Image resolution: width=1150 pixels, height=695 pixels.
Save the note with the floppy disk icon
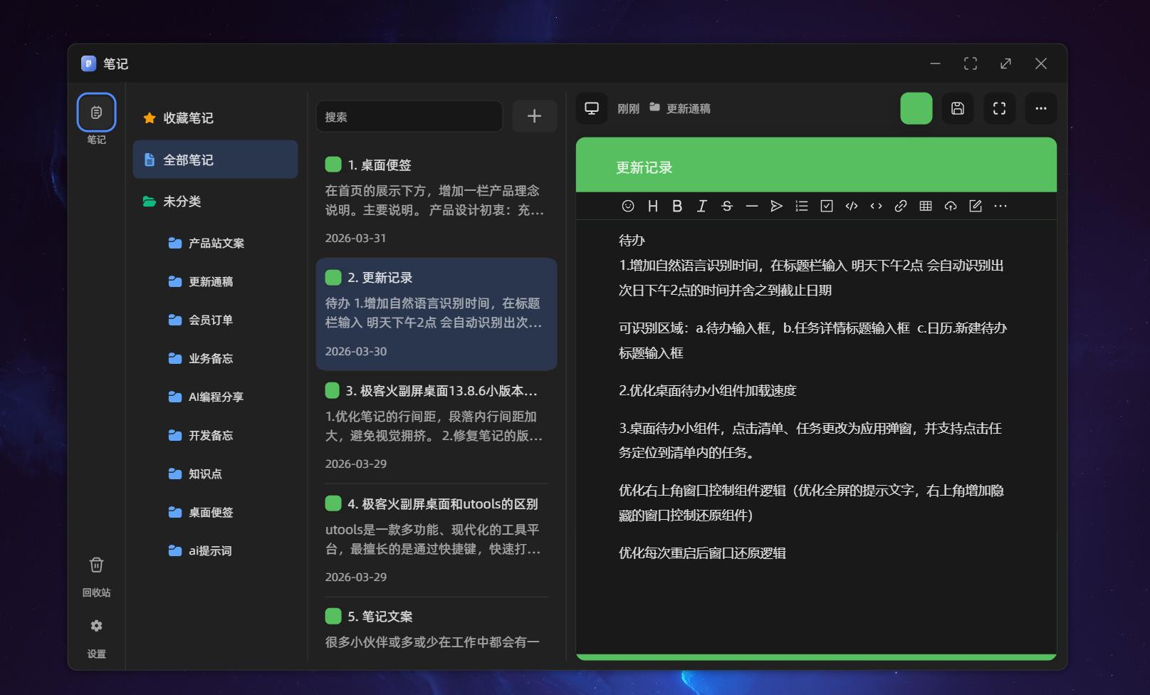[958, 108]
